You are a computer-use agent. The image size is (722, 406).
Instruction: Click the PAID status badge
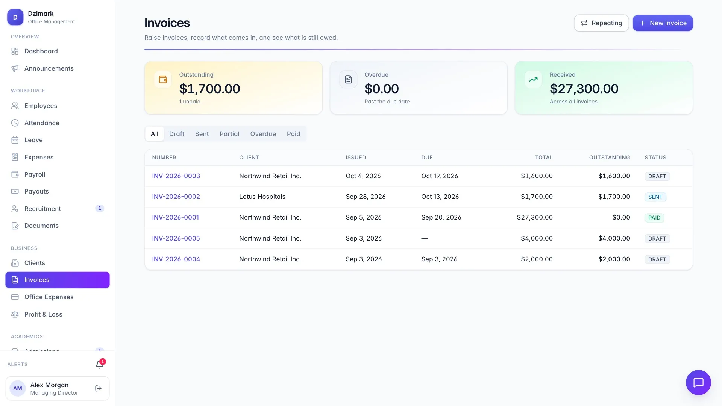point(654,218)
